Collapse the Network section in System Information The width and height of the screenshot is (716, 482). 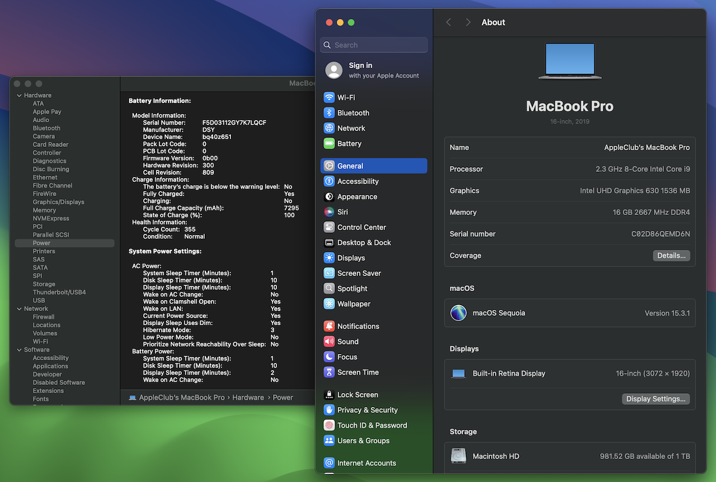(19, 309)
